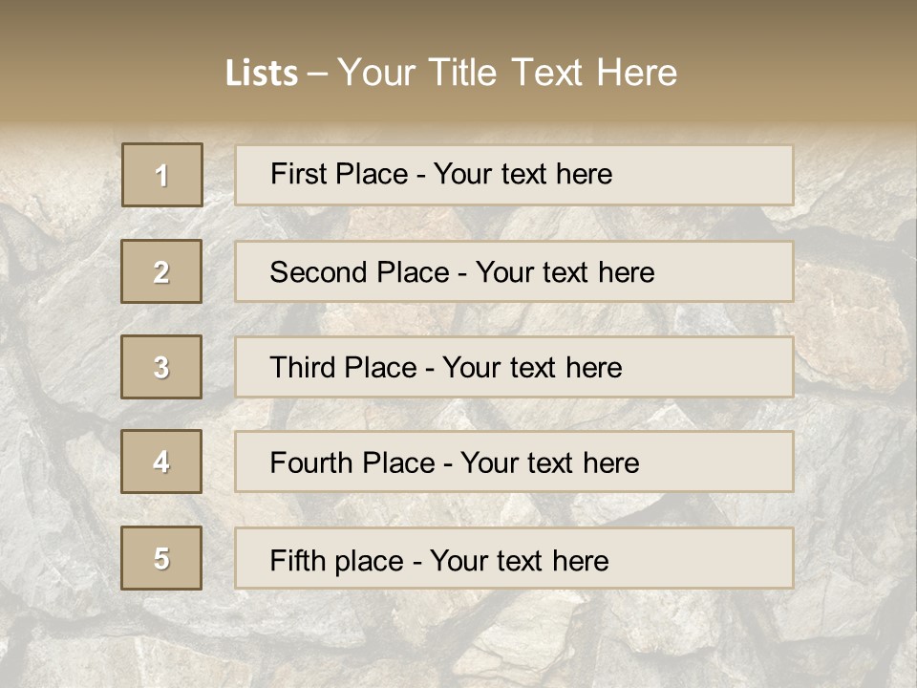Click the stone background below the list
Viewport: 917px width, 688px height.
pos(458,640)
